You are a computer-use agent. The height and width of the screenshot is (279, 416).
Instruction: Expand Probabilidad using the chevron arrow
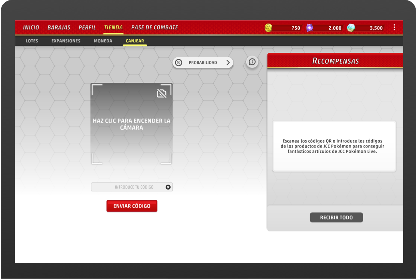[228, 63]
